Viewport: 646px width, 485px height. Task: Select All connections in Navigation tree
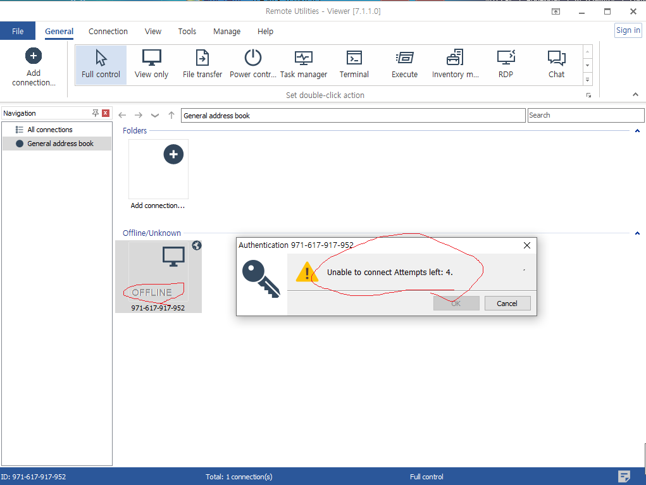[x=49, y=130]
